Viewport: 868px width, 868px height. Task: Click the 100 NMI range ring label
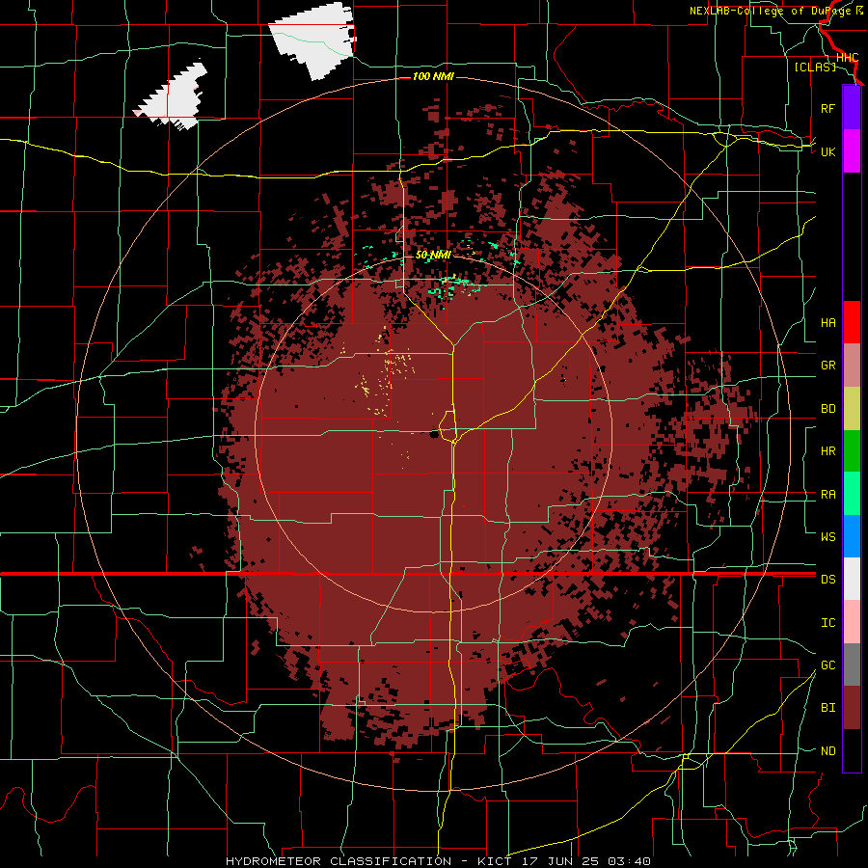click(x=433, y=76)
